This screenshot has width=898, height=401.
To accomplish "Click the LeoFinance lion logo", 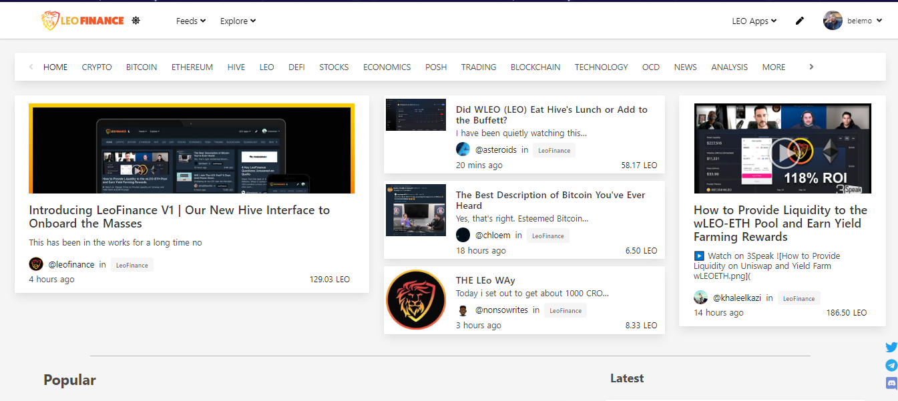I will pos(82,21).
